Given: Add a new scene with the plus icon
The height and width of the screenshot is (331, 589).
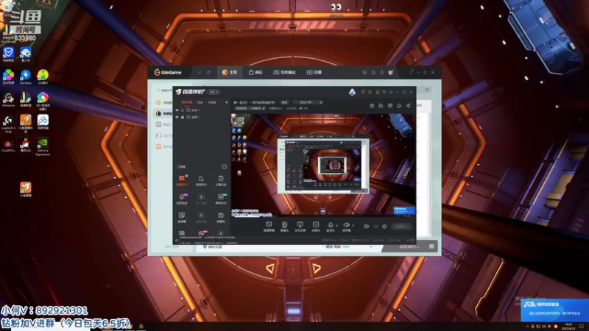Looking at the screenshot, I should pos(227,102).
